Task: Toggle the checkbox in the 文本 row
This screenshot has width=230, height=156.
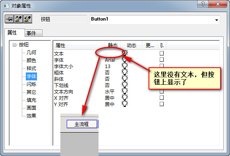Action: (x=162, y=53)
